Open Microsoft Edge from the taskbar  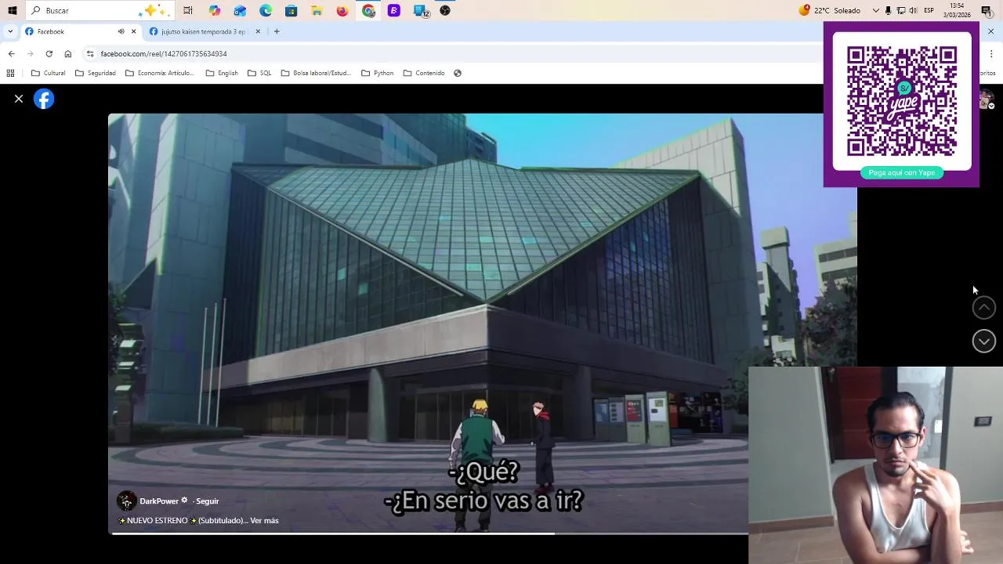(x=266, y=10)
